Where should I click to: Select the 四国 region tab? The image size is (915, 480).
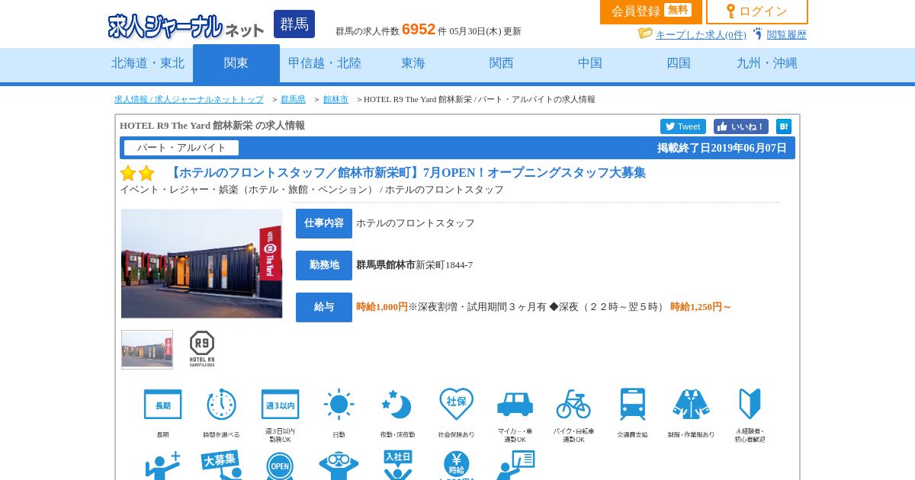679,63
